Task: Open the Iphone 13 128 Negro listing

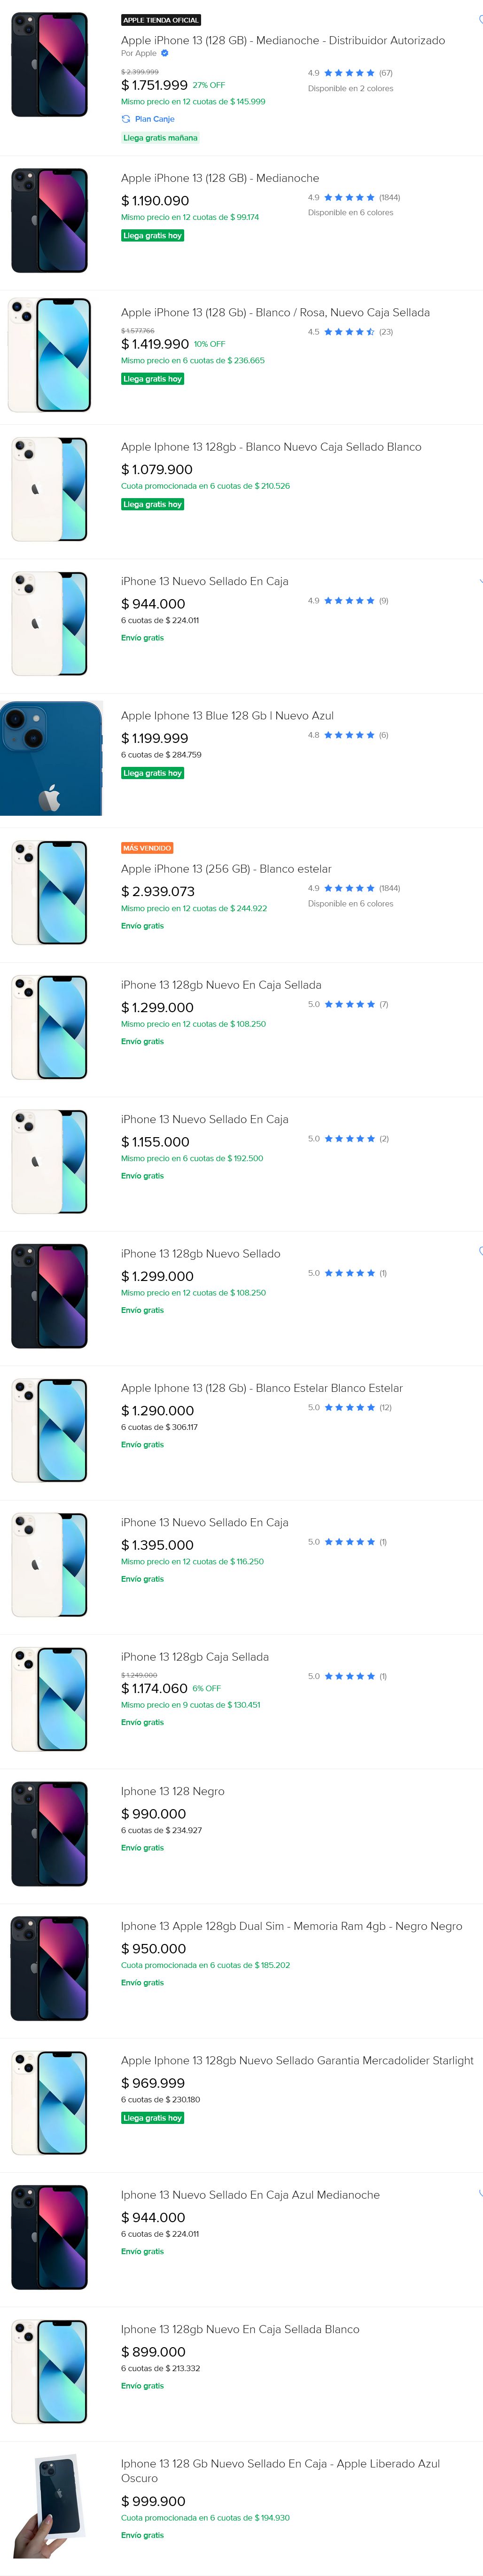Action: [172, 1791]
